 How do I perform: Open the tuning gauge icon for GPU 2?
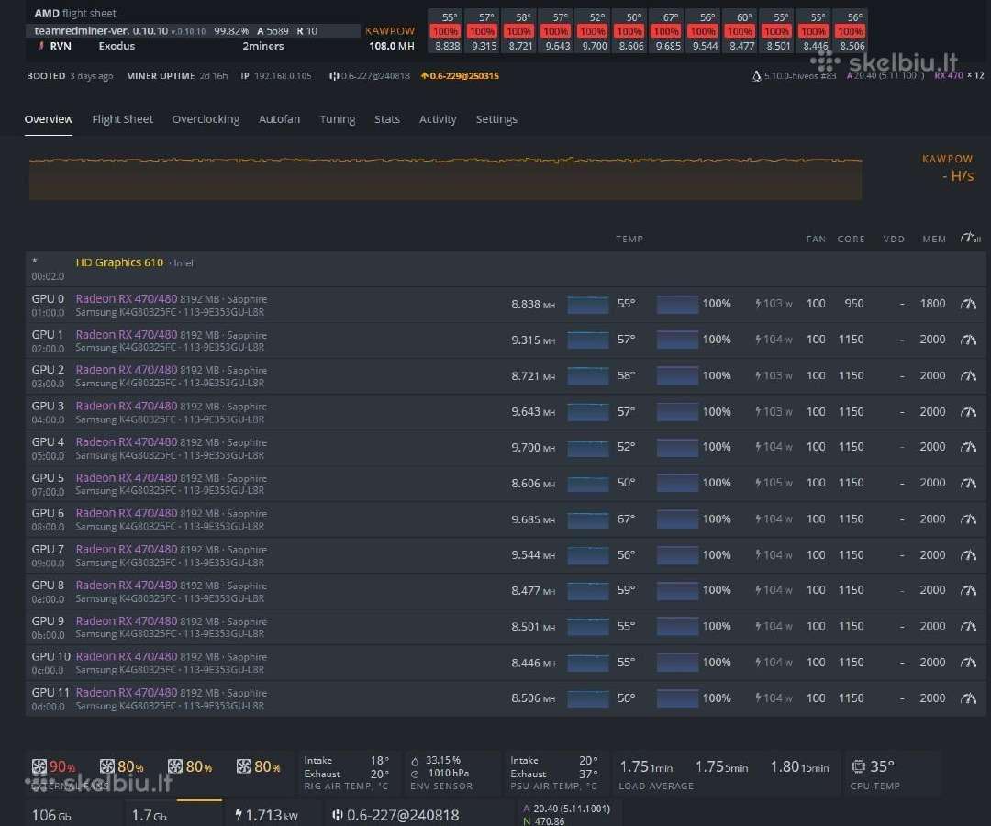coord(968,376)
